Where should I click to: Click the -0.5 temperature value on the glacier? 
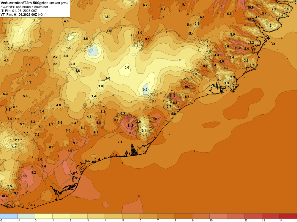point(145,90)
